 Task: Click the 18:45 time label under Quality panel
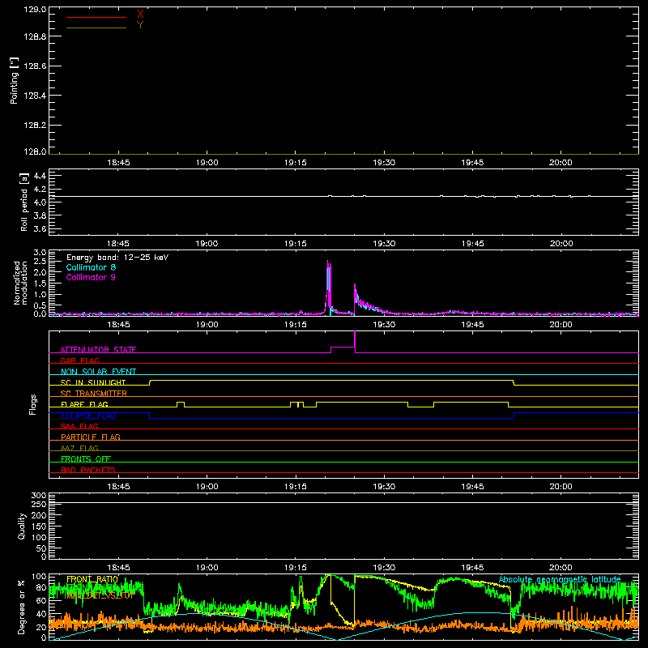click(x=118, y=568)
